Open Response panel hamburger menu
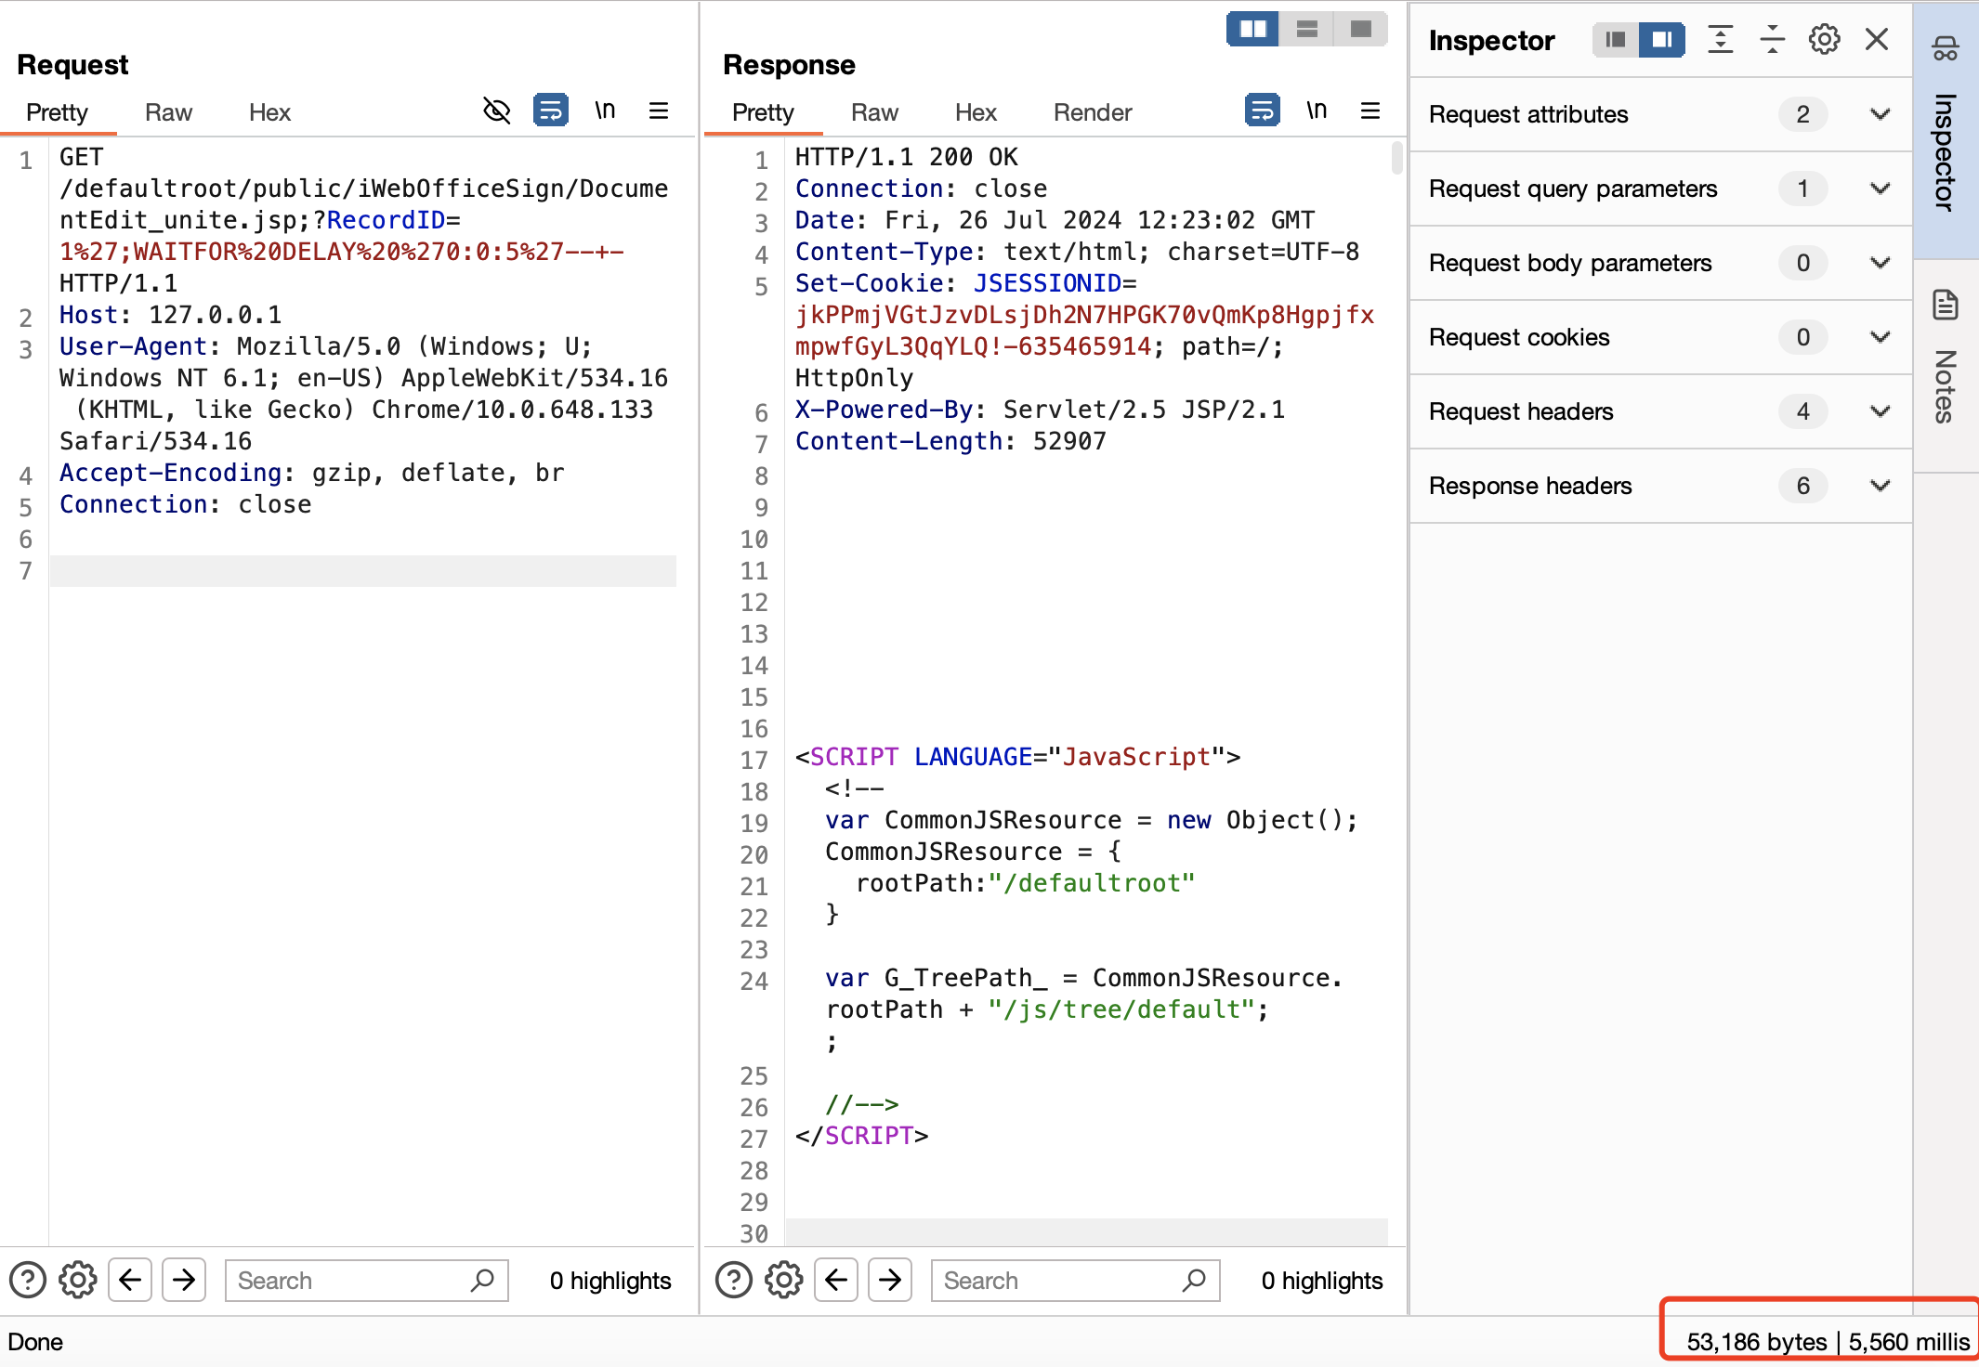The width and height of the screenshot is (1979, 1367). tap(1370, 111)
